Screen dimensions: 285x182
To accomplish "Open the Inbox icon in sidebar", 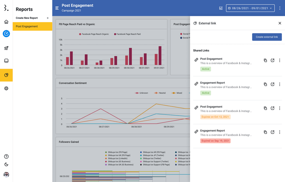I will (6, 61).
